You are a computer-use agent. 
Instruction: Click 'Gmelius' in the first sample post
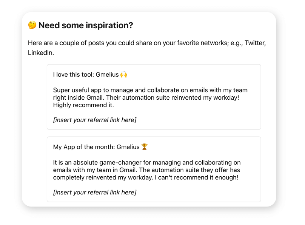point(107,74)
